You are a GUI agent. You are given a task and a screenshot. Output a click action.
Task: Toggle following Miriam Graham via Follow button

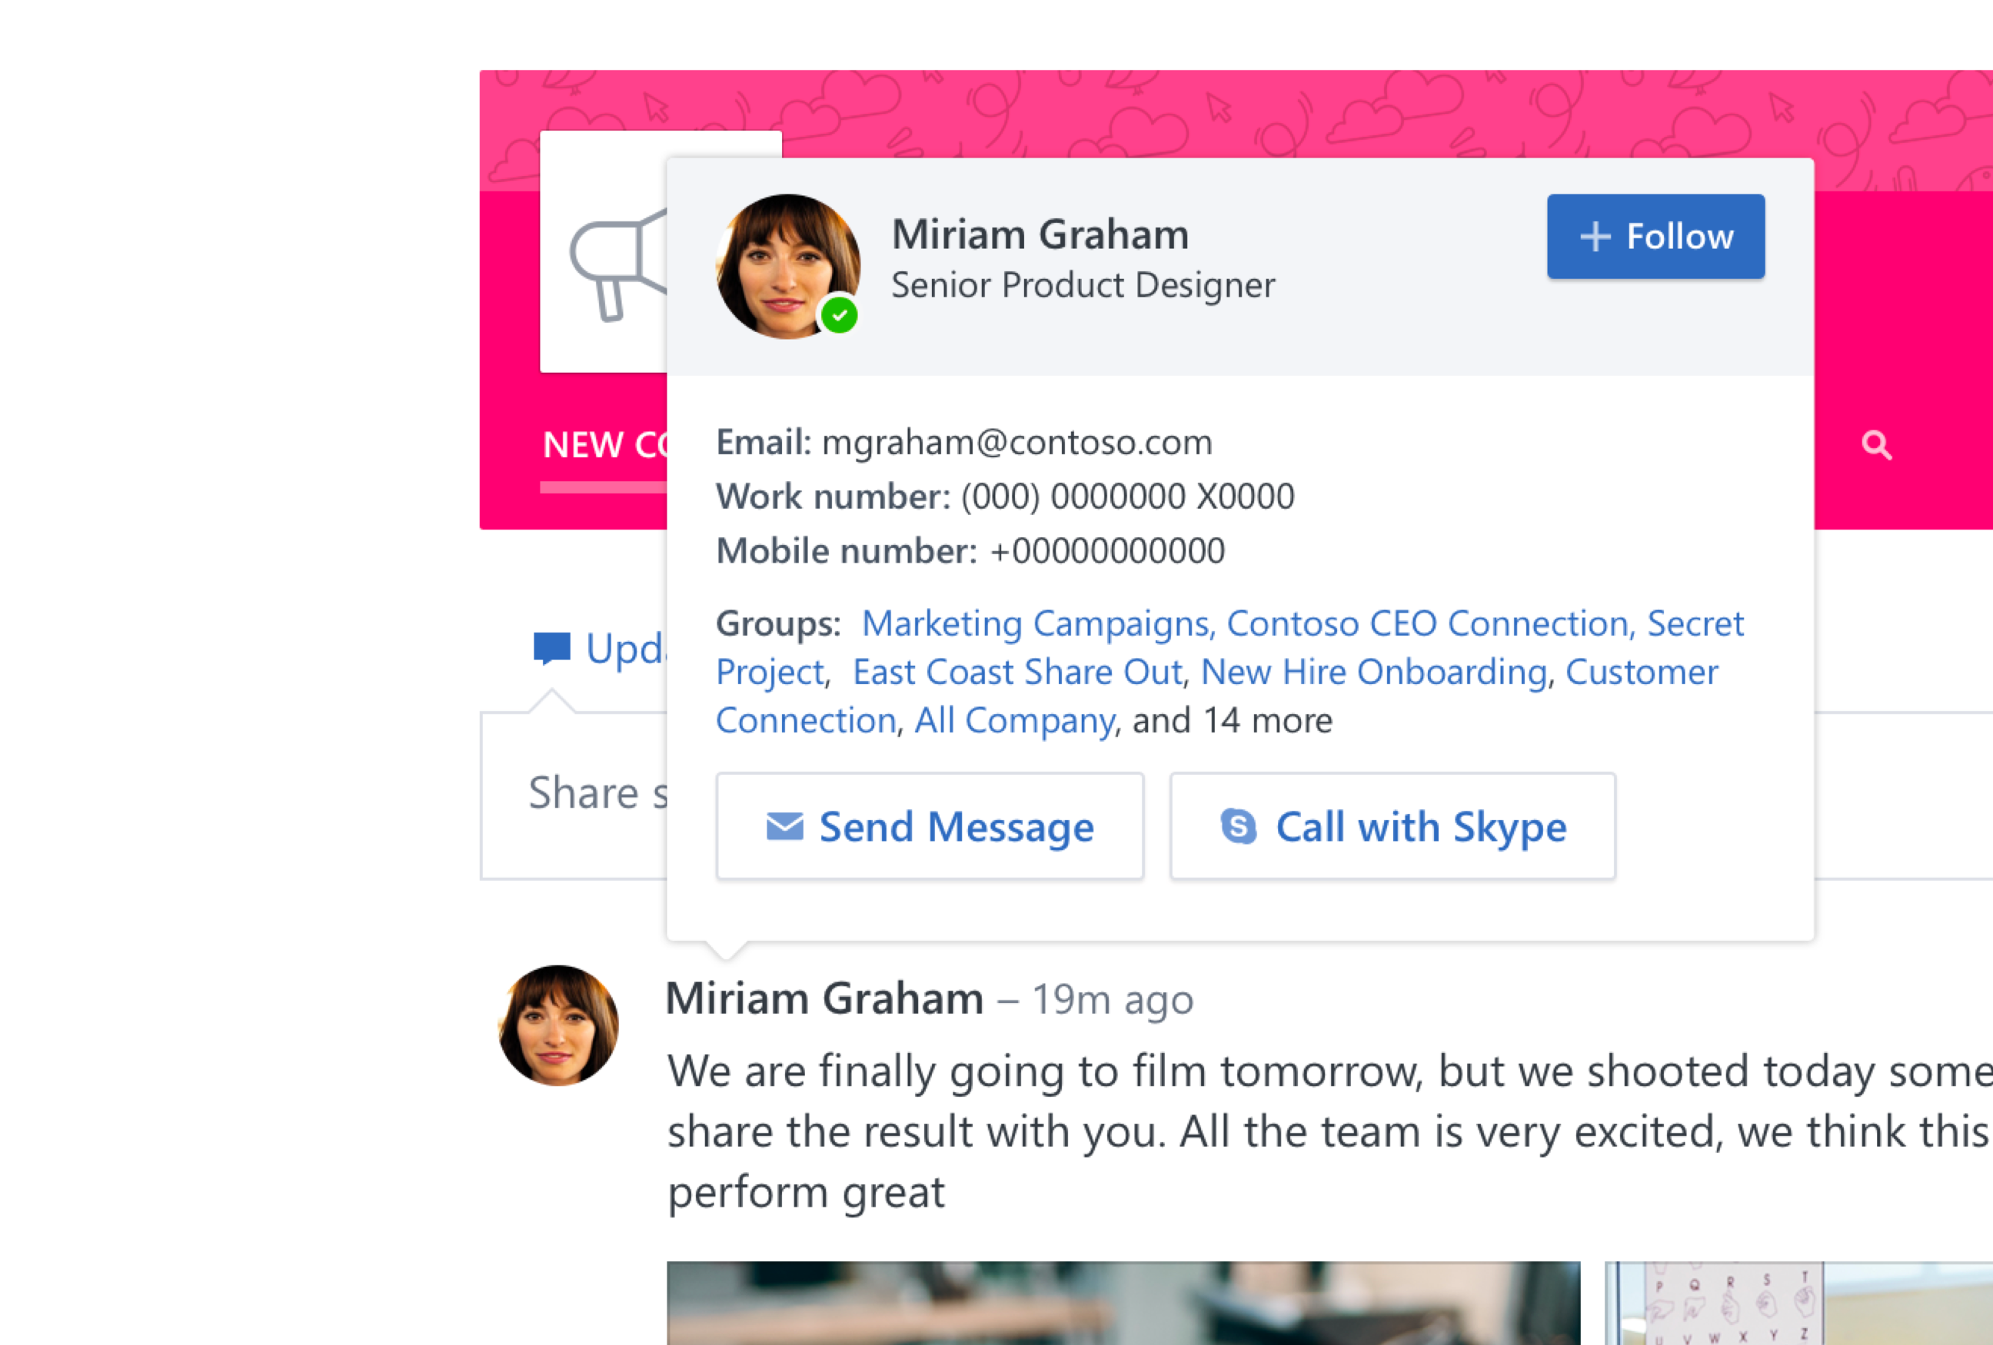tap(1655, 237)
